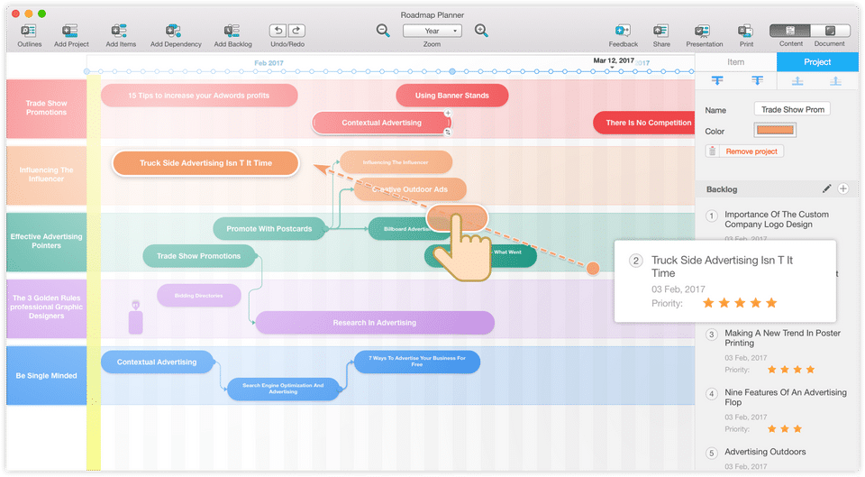This screenshot has height=477, width=865.
Task: Add backlog item with plus icon
Action: 843,188
